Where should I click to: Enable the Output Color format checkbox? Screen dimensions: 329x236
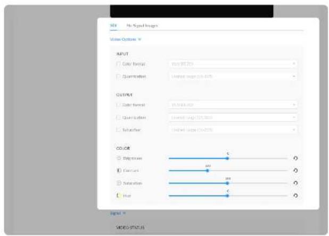pyautogui.click(x=118, y=104)
